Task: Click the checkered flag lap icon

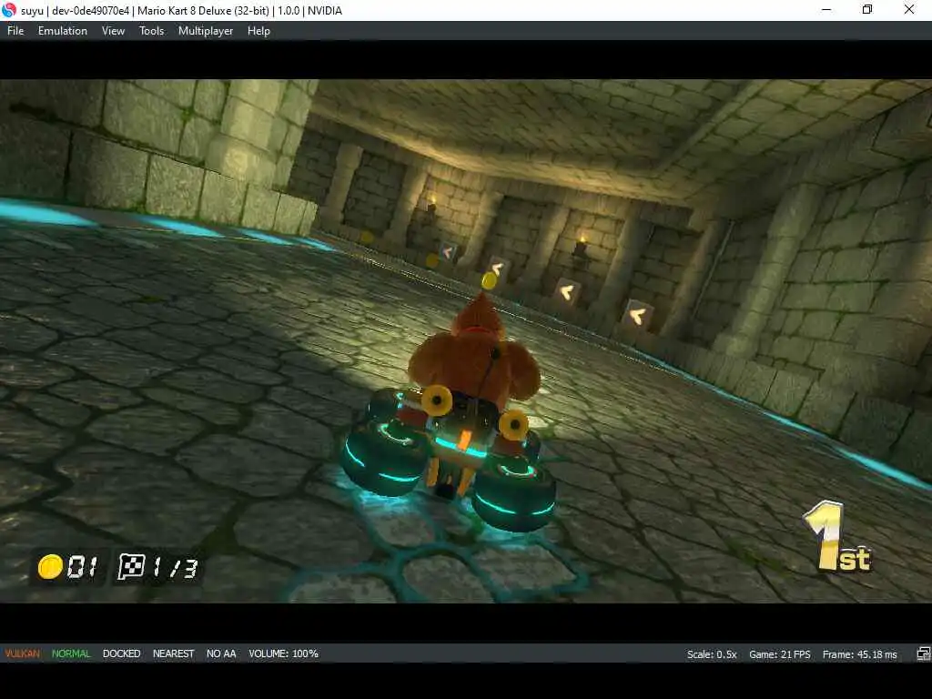Action: [x=131, y=566]
